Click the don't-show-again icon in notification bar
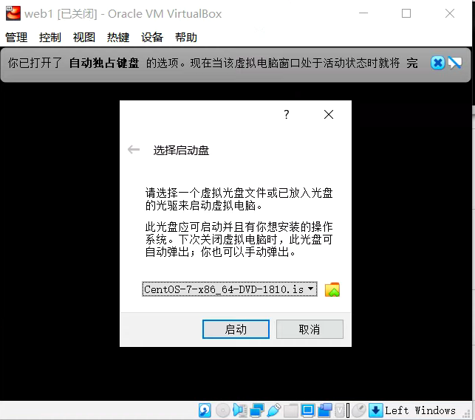This screenshot has height=420, width=475. coord(455,63)
